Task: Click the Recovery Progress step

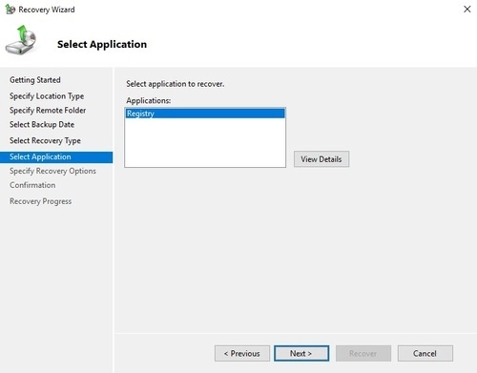Action: (41, 201)
